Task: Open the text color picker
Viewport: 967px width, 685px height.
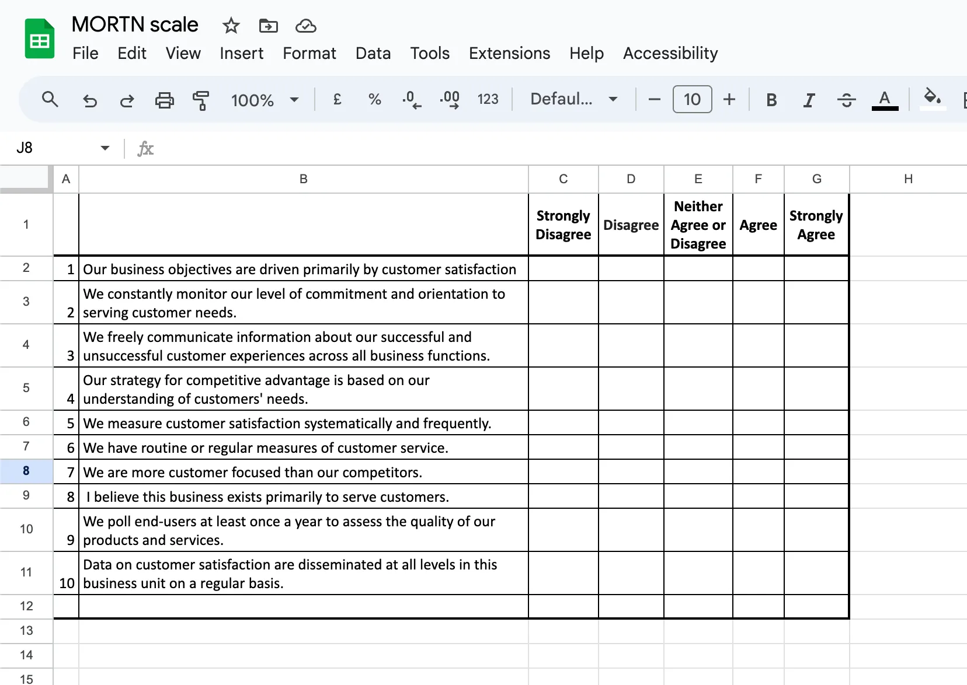Action: pos(885,100)
